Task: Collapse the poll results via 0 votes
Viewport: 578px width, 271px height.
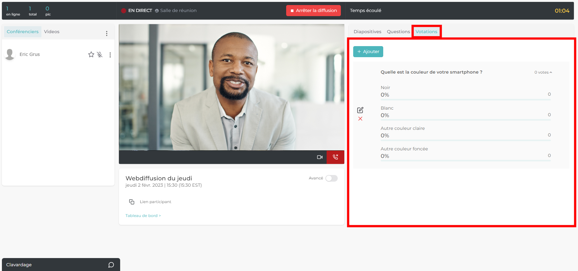Action: (543, 72)
